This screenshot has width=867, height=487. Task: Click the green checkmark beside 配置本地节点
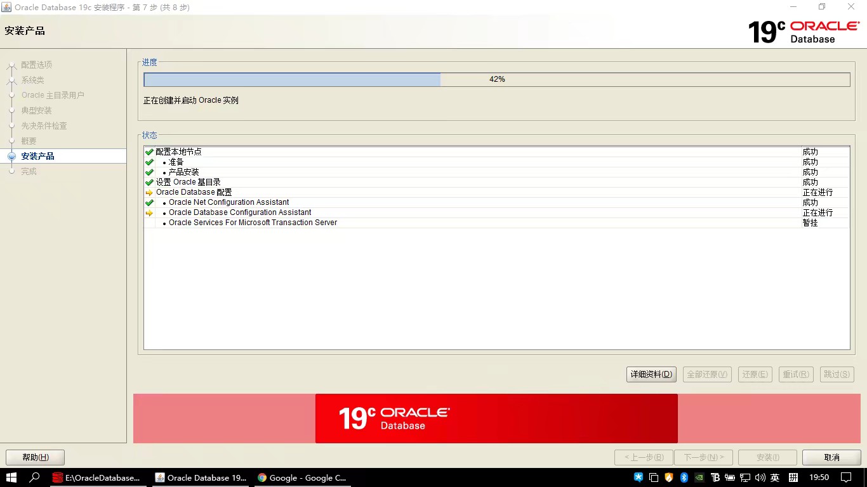pyautogui.click(x=149, y=152)
